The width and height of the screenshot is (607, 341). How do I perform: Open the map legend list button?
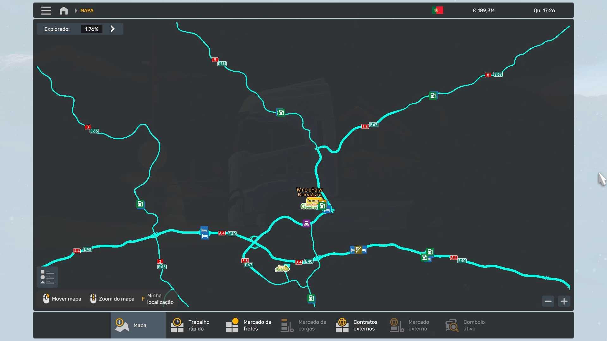47,277
